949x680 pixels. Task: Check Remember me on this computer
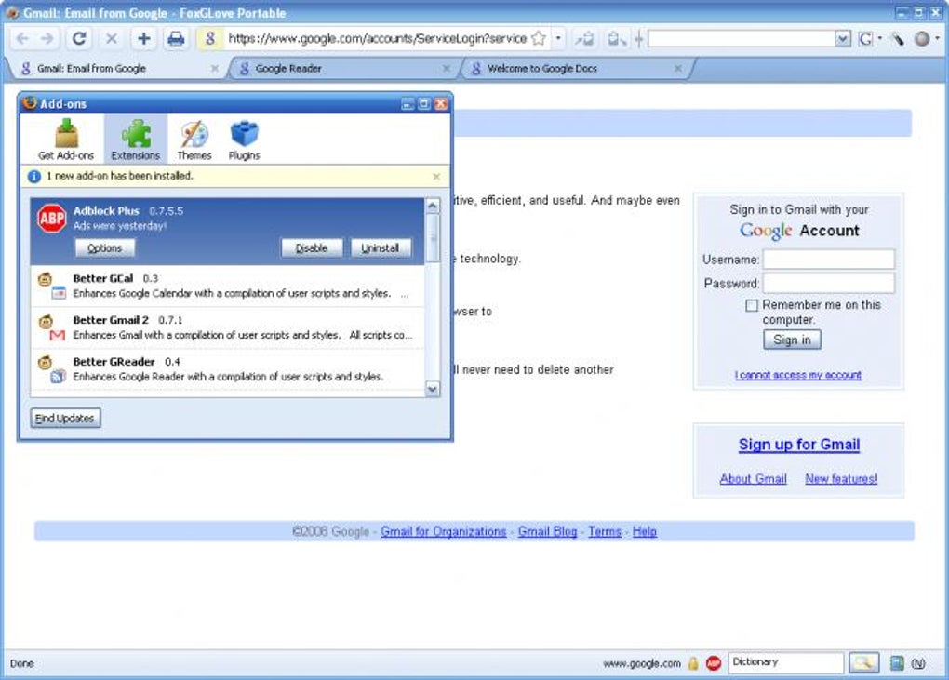click(x=751, y=305)
